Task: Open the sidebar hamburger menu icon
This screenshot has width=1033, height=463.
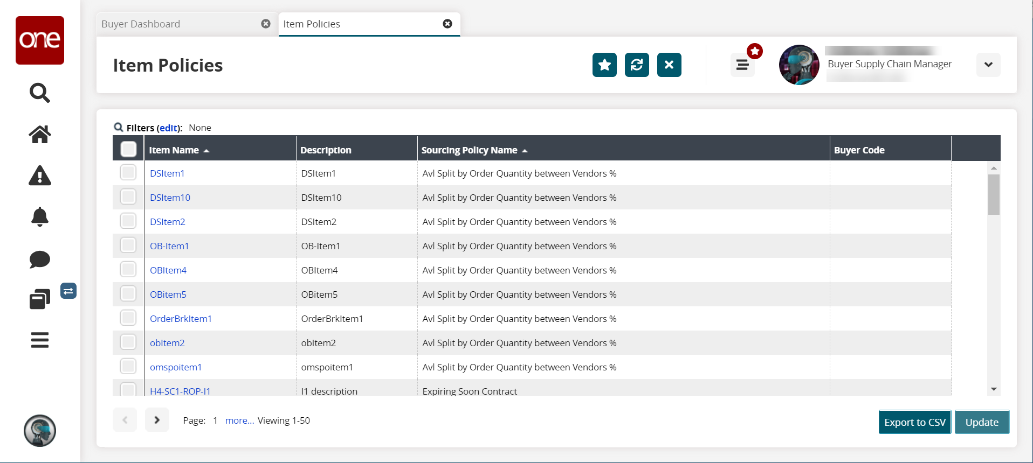Action: click(39, 340)
